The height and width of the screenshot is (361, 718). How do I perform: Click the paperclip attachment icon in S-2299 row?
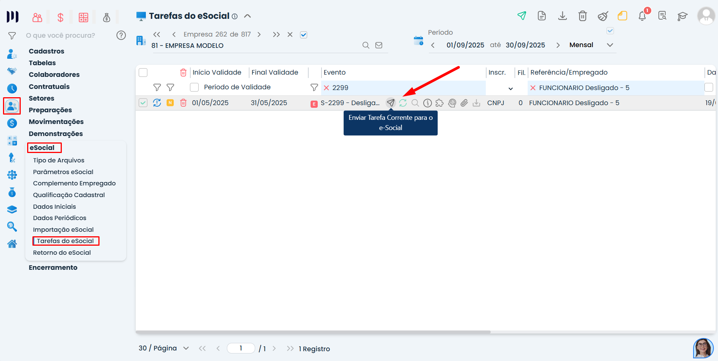[x=464, y=103]
